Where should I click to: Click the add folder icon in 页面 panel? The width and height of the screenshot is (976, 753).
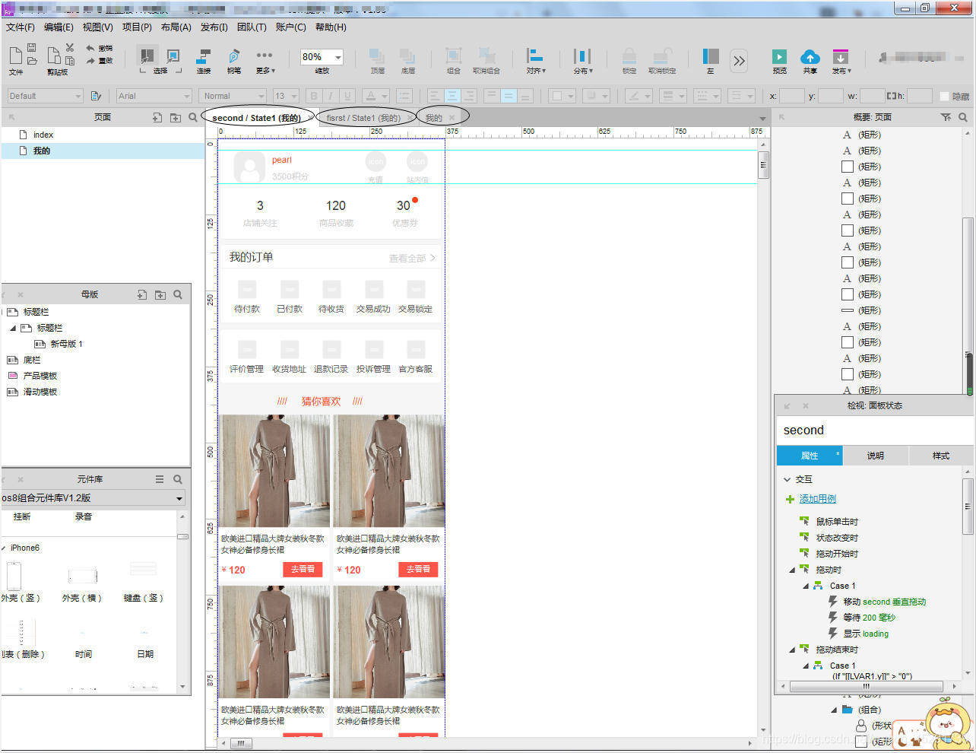176,117
